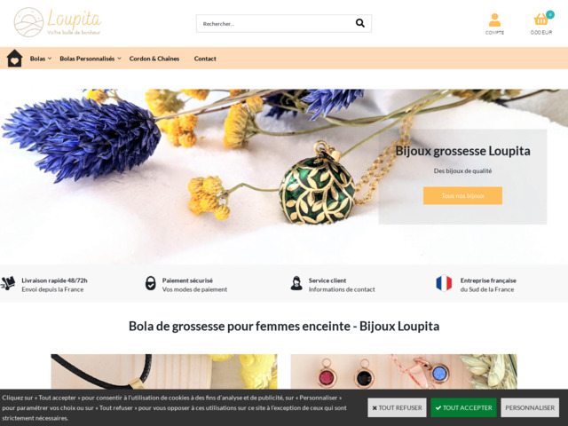Accept all cookies with Tout accepter
Image resolution: width=568 pixels, height=426 pixels.
tap(463, 407)
